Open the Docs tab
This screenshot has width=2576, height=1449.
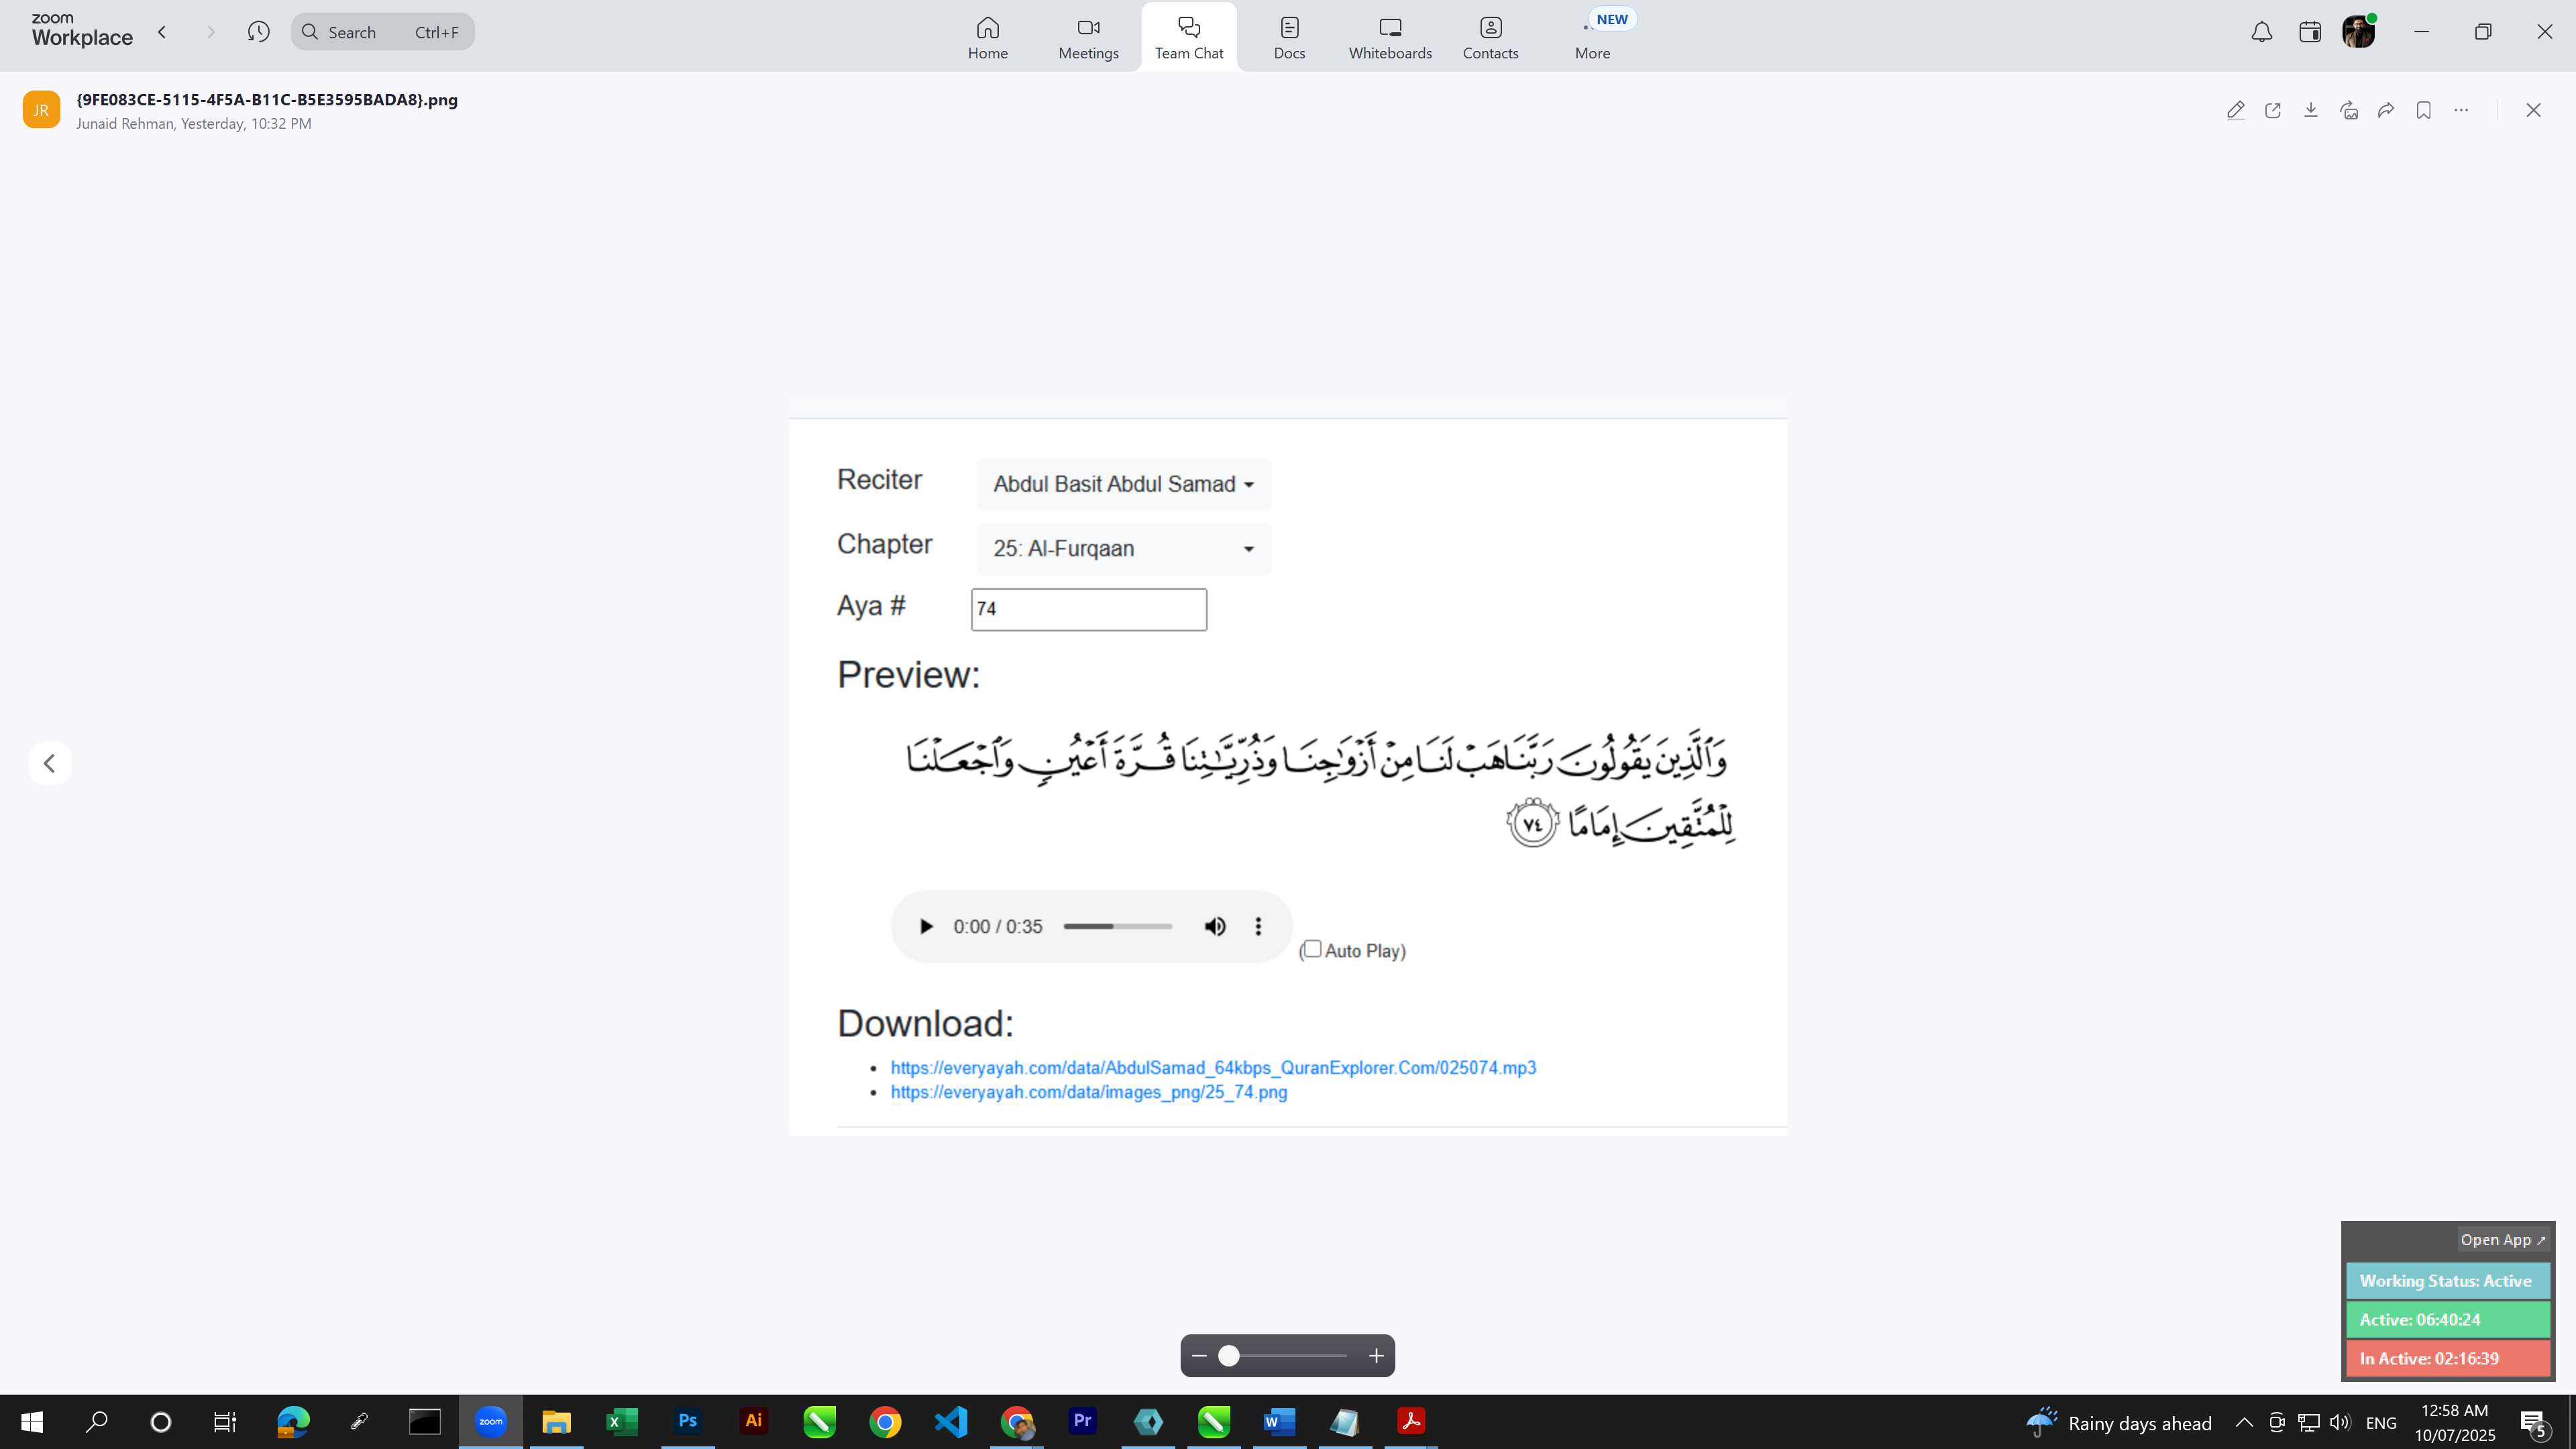1289,38
